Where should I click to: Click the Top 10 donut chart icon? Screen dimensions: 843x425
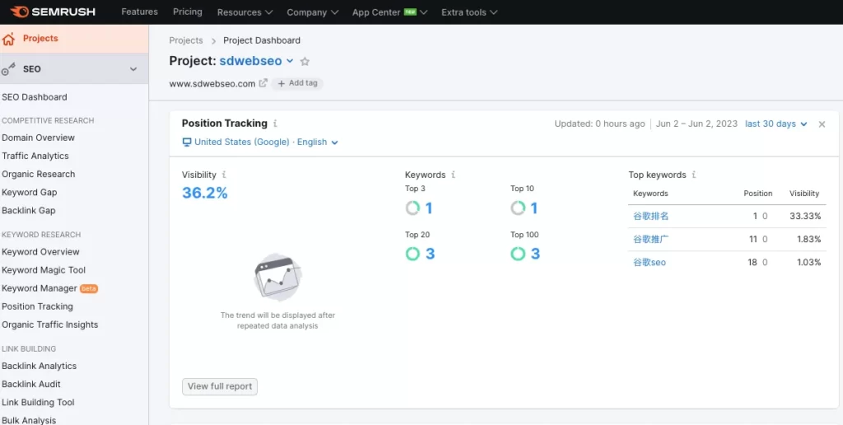(518, 208)
